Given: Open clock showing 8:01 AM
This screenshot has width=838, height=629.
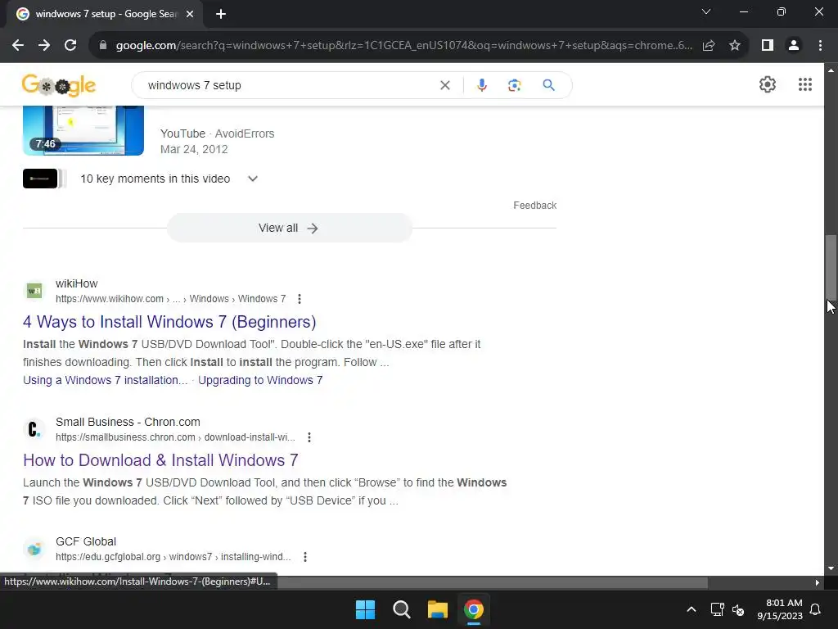Looking at the screenshot, I should point(780,609).
